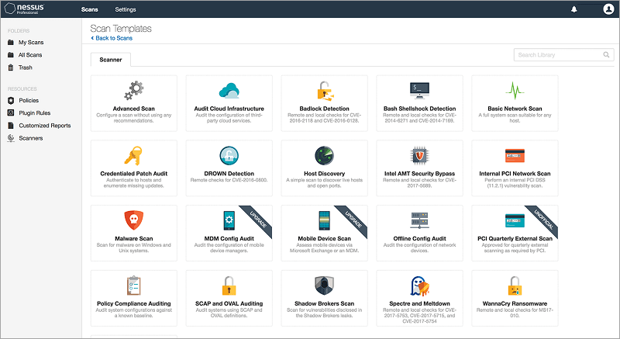
Task: Select the Offline Config Audit server icon
Action: click(419, 220)
